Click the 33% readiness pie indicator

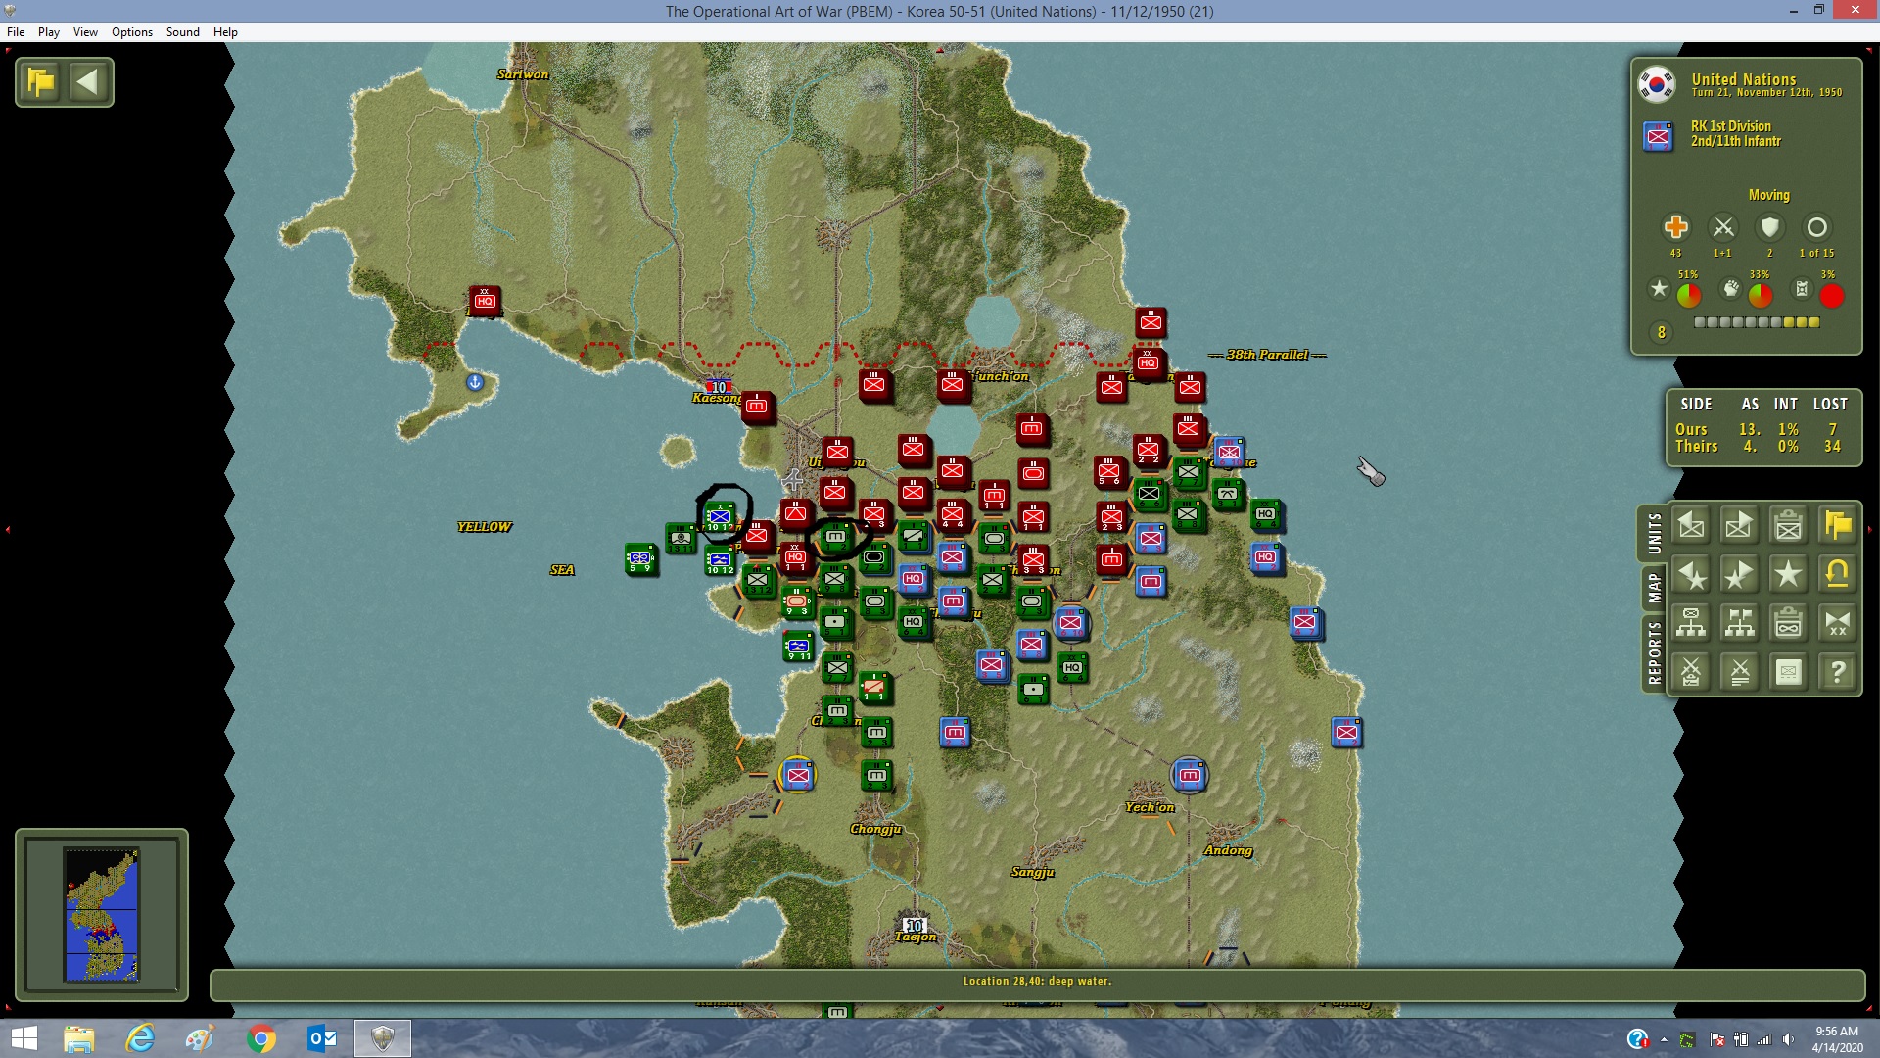(x=1760, y=295)
